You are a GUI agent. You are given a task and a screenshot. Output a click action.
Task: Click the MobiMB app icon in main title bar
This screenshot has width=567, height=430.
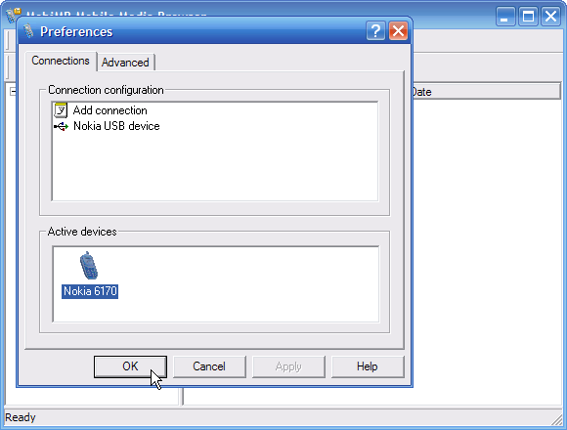click(x=13, y=14)
